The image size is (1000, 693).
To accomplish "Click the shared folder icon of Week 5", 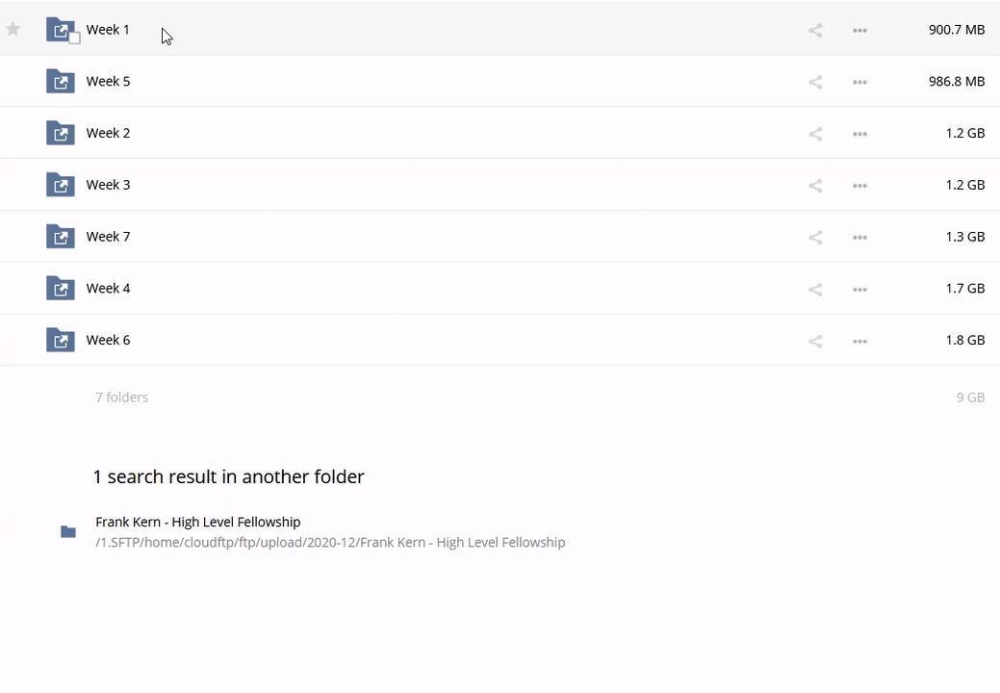I will [x=61, y=82].
